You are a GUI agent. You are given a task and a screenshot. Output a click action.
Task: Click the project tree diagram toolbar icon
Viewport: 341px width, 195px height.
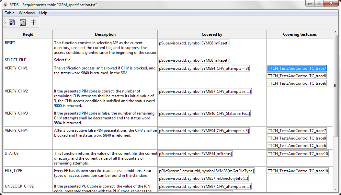(x=23, y=22)
